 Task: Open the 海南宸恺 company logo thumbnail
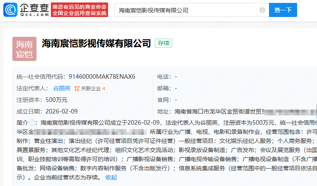pyautogui.click(x=24, y=48)
